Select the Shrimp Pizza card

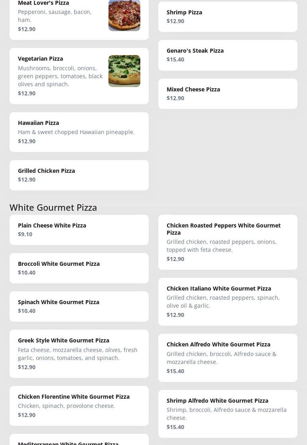coord(227,17)
